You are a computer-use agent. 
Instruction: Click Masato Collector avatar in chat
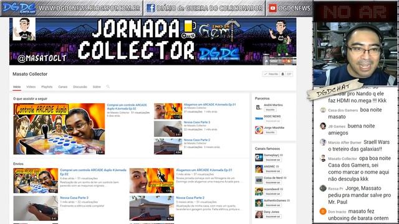tap(323, 158)
